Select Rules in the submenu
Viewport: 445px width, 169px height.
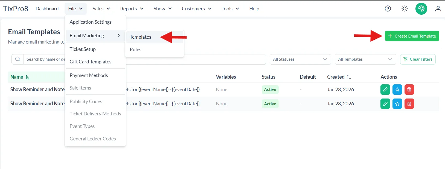pyautogui.click(x=154, y=50)
